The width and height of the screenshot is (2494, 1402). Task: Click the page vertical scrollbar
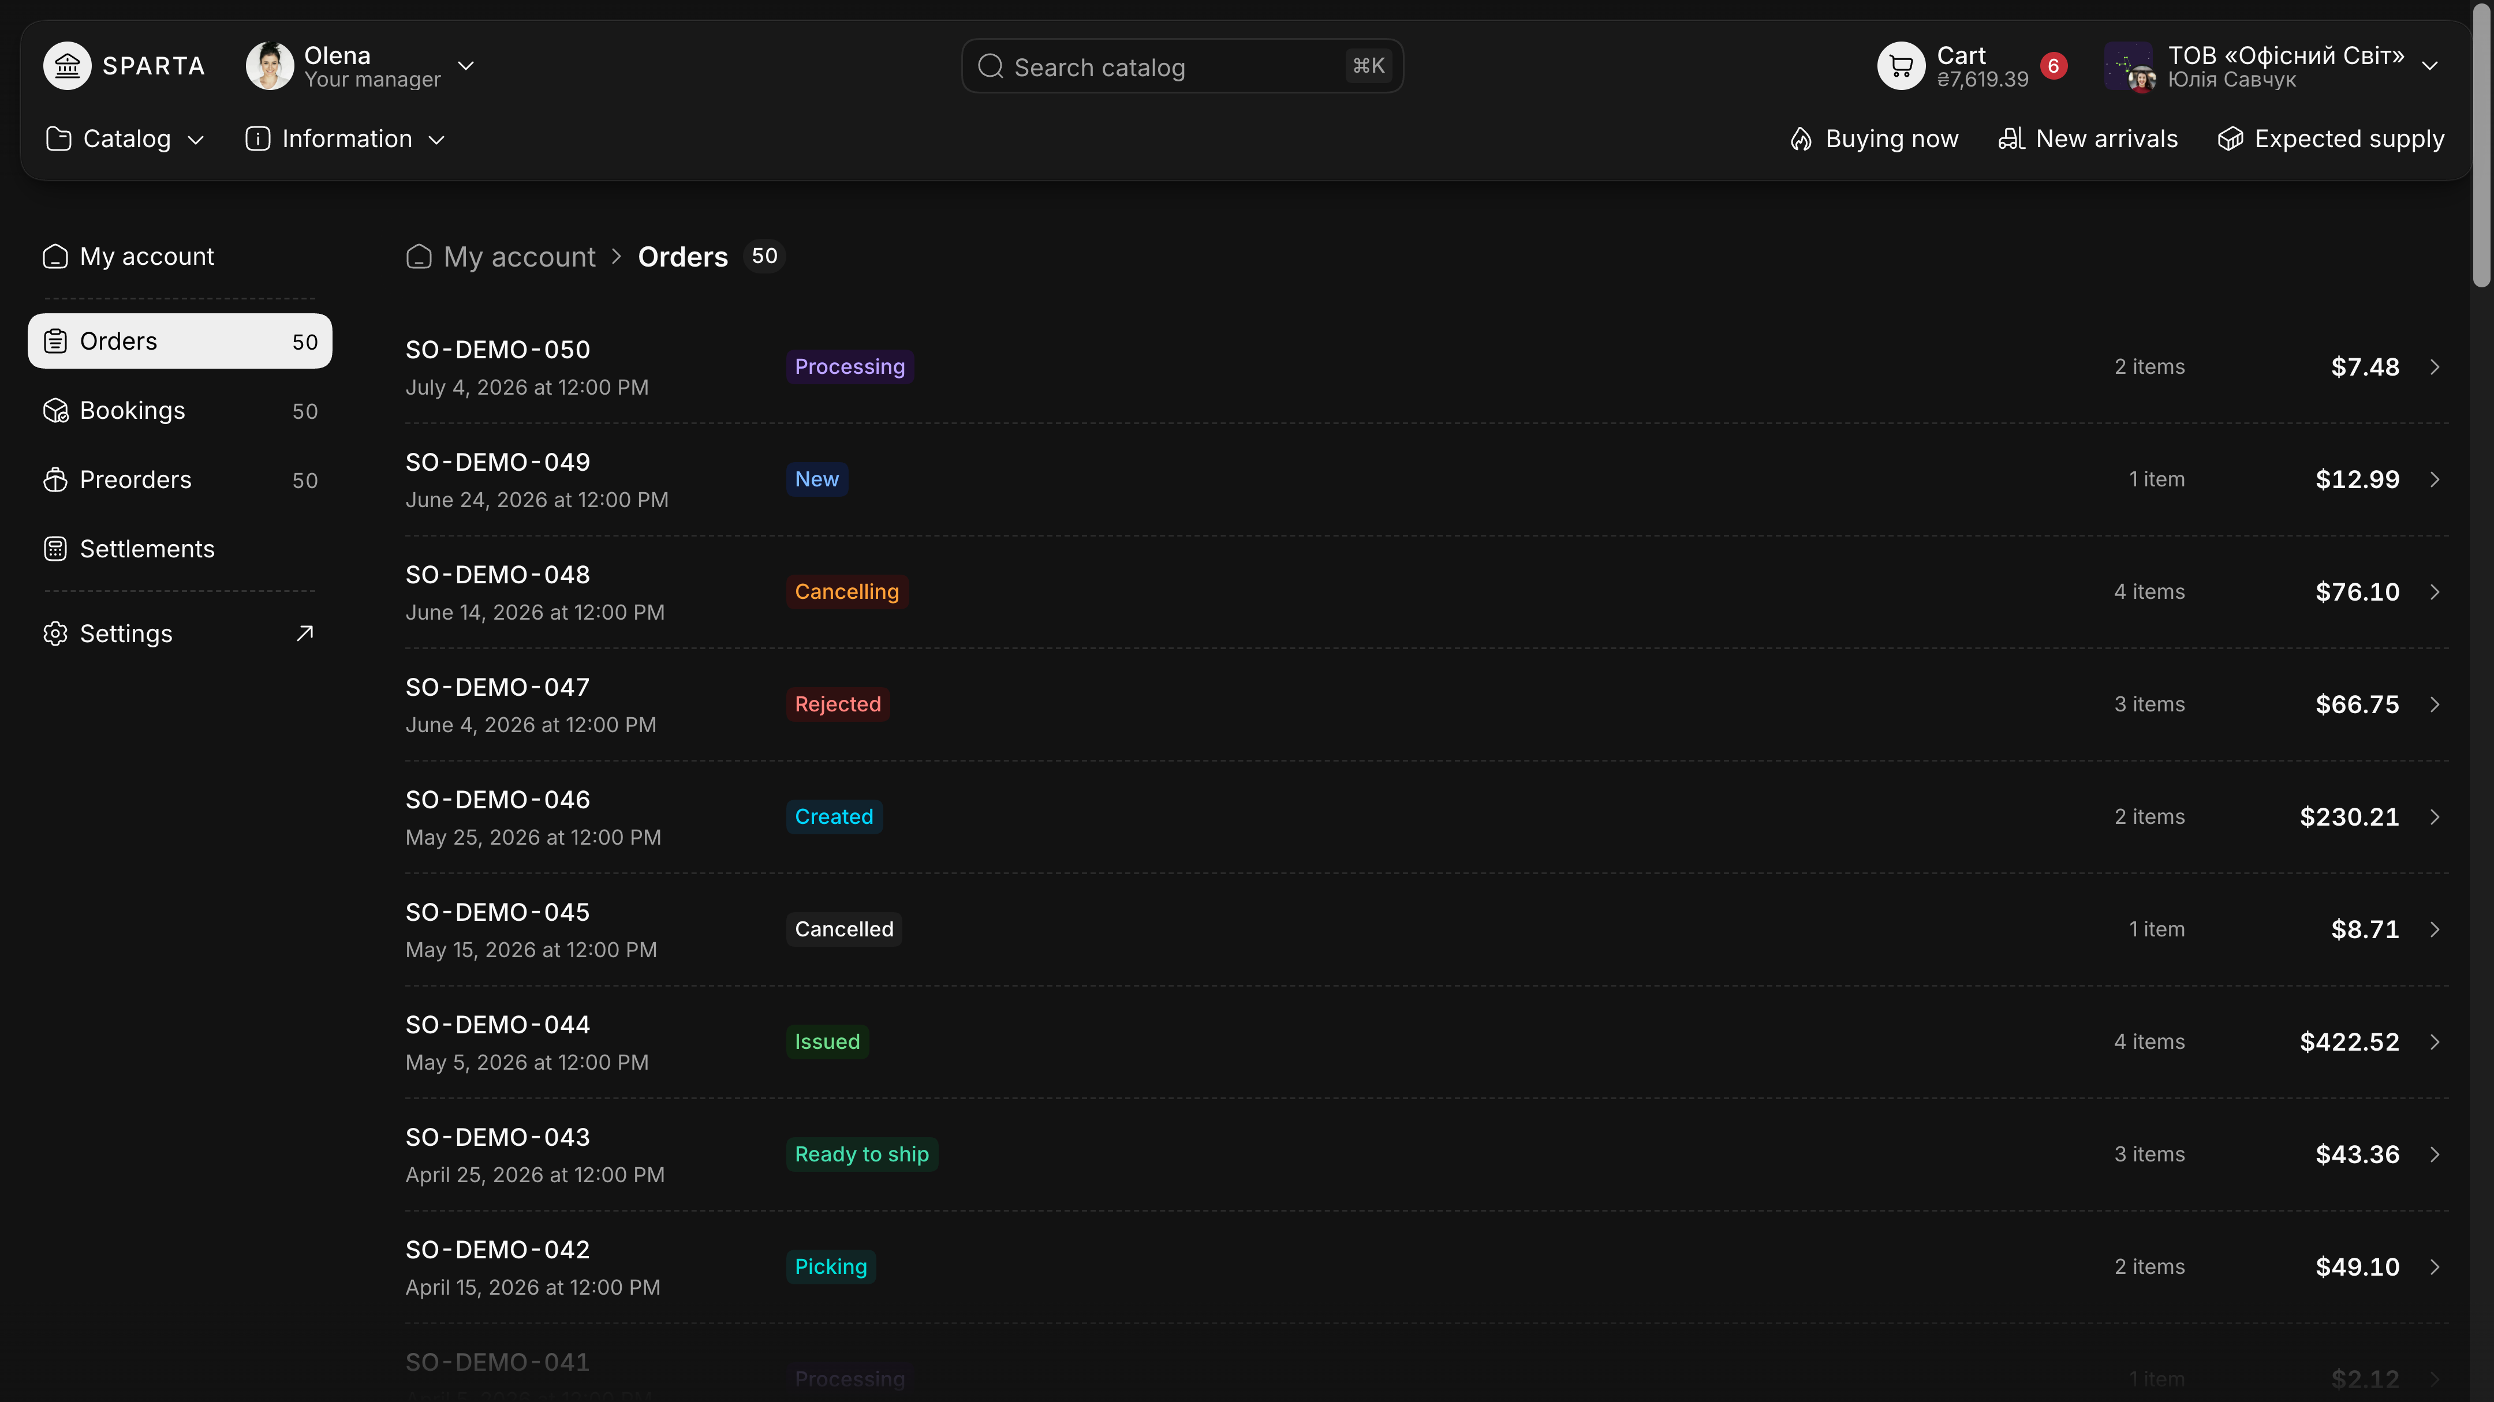(x=2481, y=145)
